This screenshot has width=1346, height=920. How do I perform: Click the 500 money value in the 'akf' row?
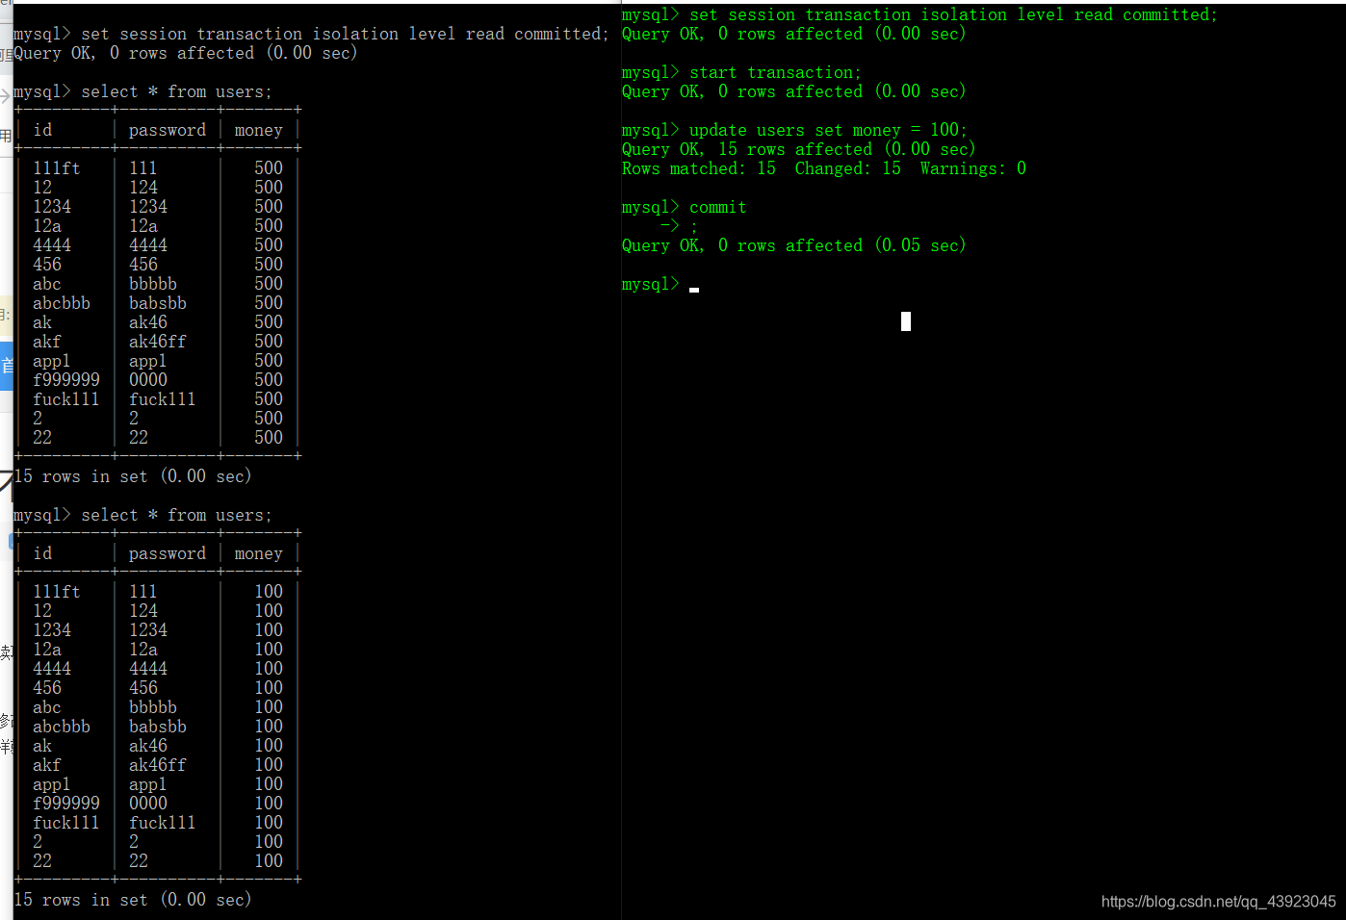(269, 342)
